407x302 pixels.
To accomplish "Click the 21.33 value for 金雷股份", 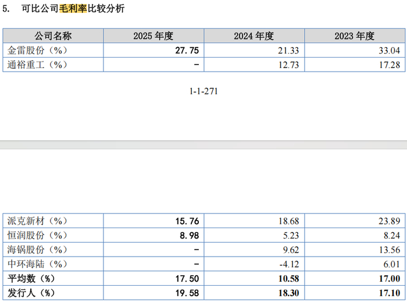I will pos(288,51).
